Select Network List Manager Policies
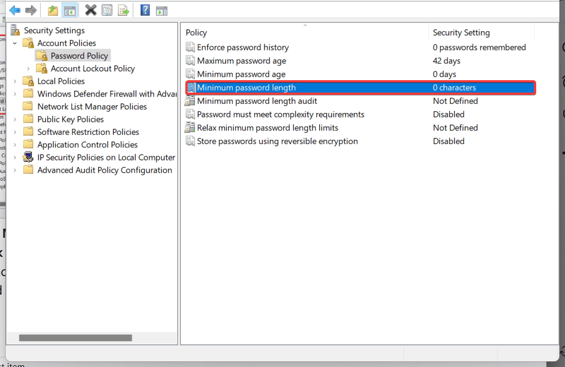 tap(92, 107)
